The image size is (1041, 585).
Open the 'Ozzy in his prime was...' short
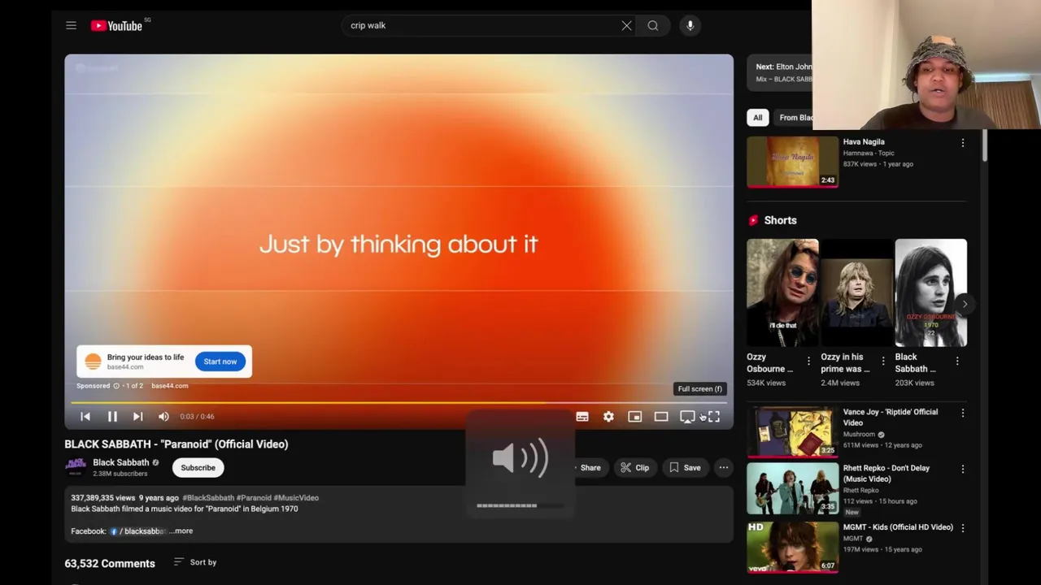[856, 293]
